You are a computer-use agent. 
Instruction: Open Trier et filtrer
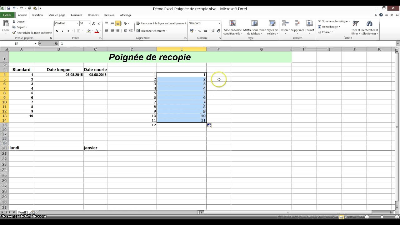pos(356,27)
